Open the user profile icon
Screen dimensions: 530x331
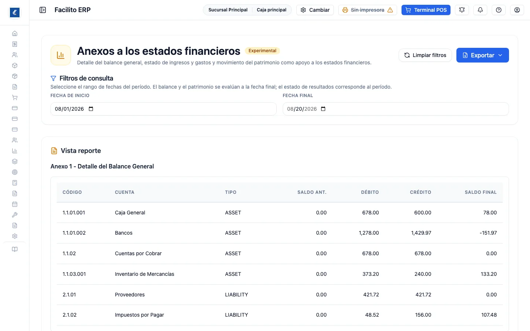point(517,10)
